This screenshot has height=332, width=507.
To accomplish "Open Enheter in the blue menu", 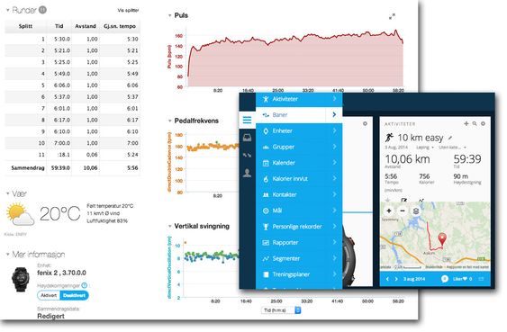I will (x=299, y=130).
